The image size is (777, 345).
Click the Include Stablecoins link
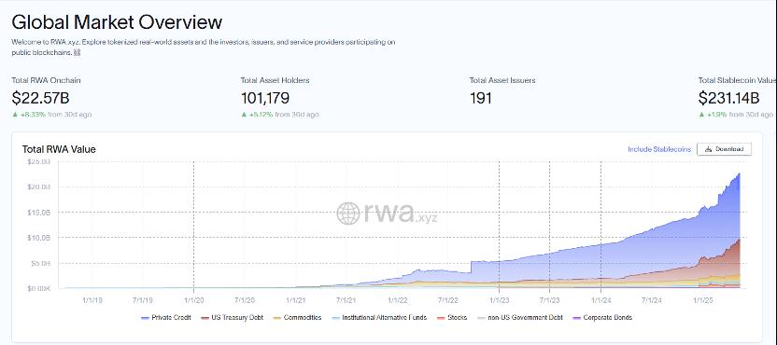pos(659,149)
